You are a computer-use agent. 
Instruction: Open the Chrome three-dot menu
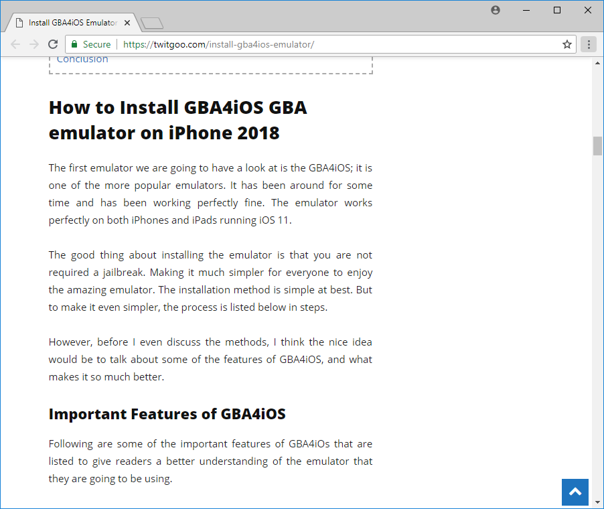[589, 44]
